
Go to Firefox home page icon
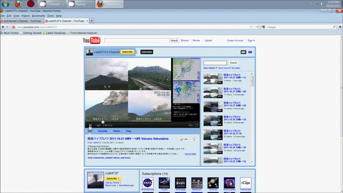[x=340, y=27]
